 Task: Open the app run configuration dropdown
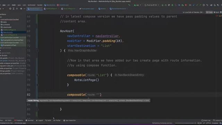click(137, 5)
